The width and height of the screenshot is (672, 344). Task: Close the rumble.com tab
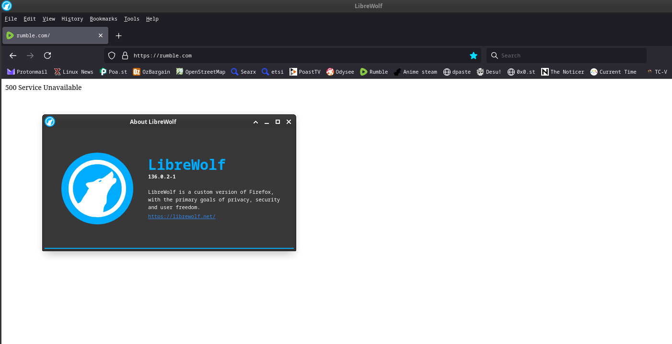101,35
